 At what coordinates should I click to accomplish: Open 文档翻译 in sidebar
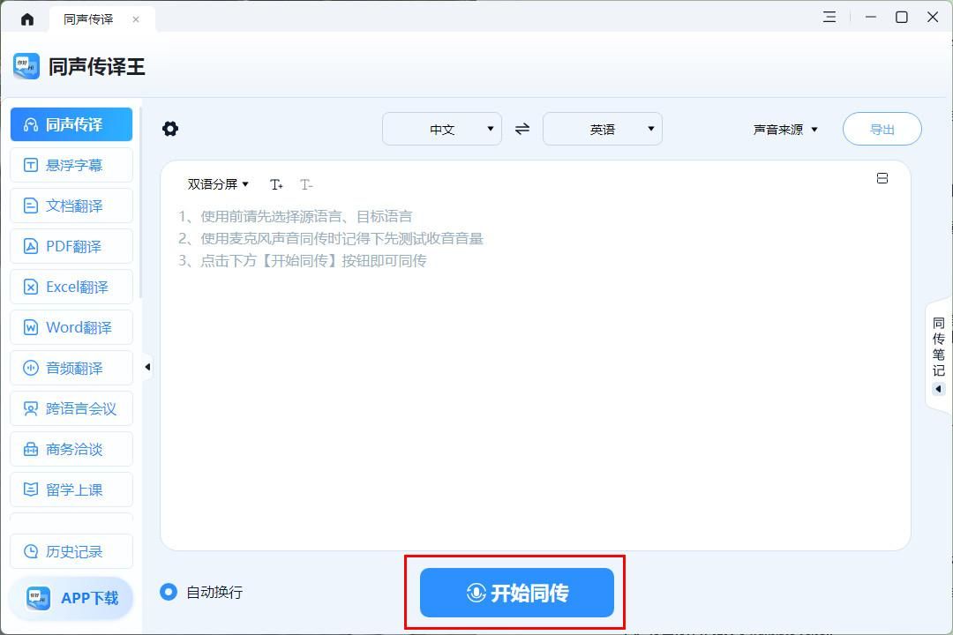click(x=71, y=206)
